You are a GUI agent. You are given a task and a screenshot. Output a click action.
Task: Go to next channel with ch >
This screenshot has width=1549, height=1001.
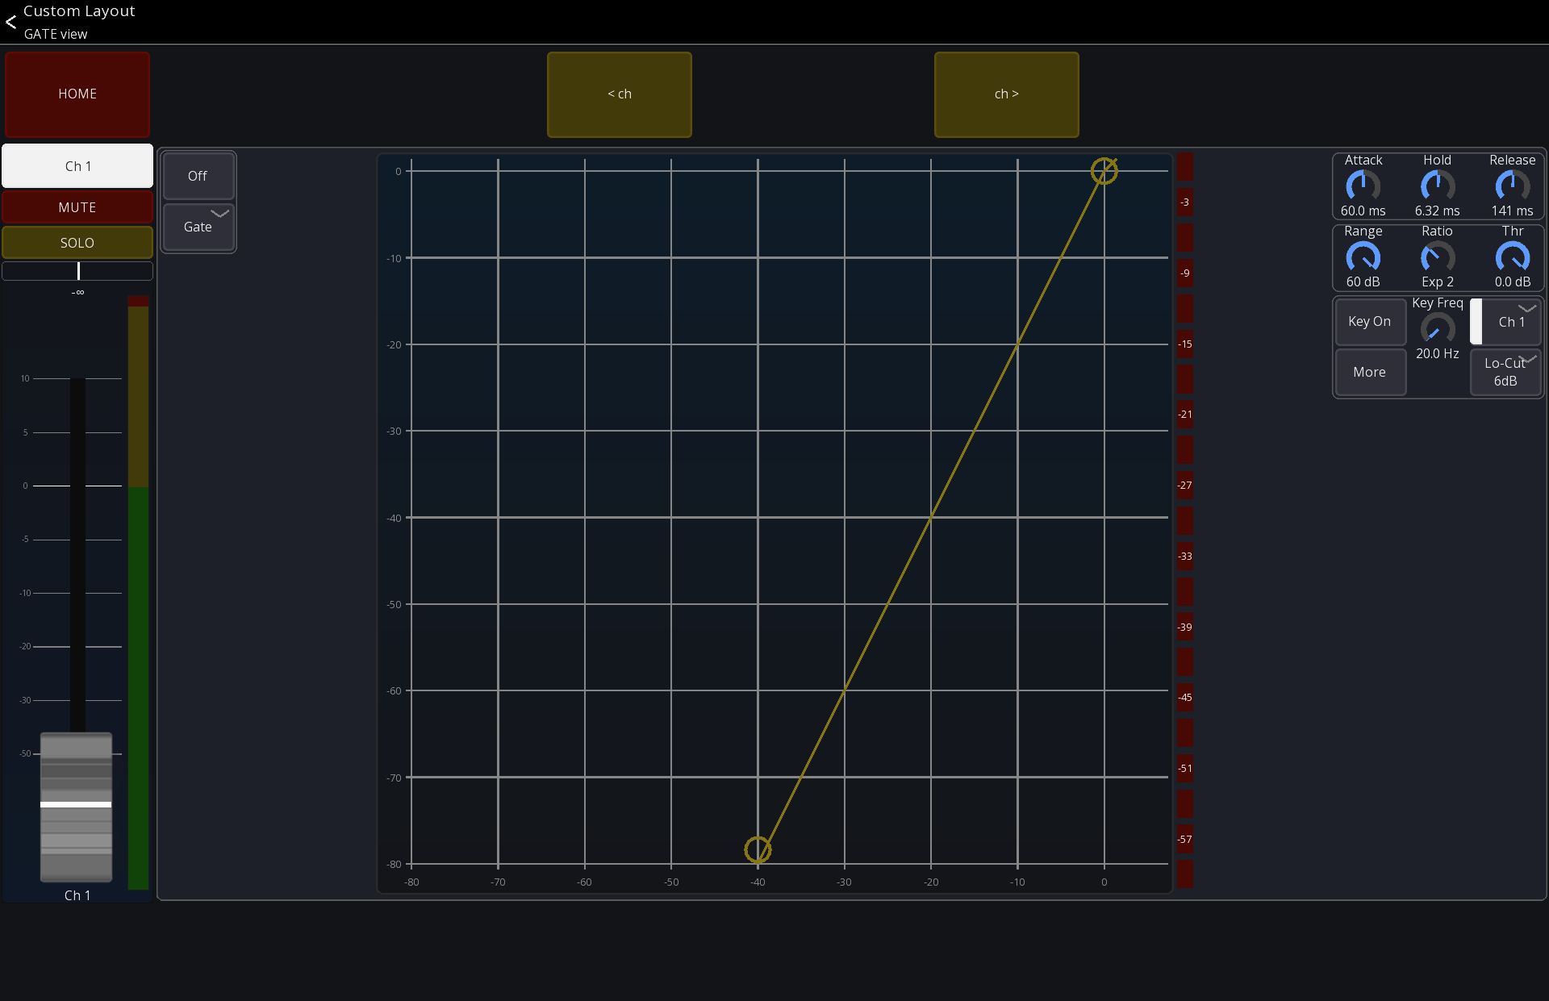pos(1006,94)
